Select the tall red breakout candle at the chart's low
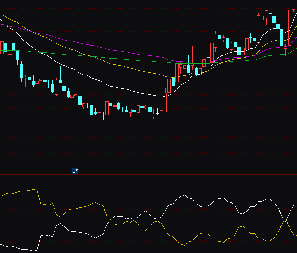The width and height of the screenshot is (297, 253). click(x=165, y=102)
